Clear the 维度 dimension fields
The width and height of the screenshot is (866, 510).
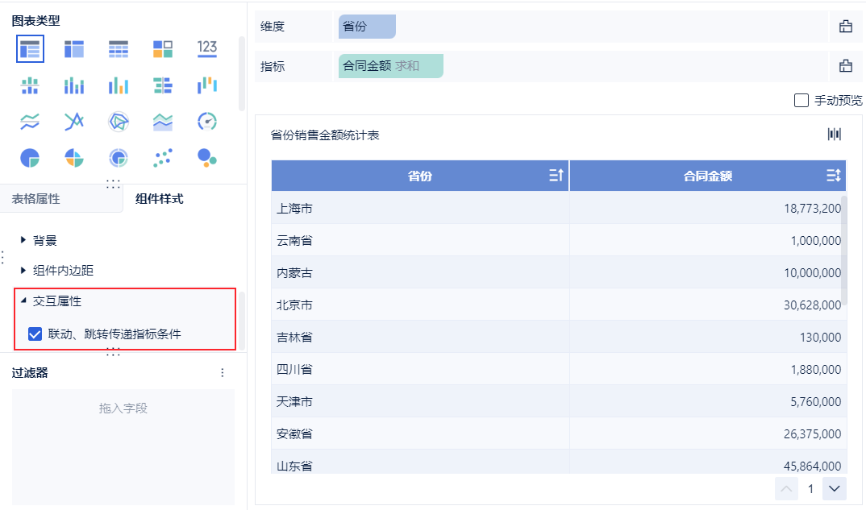click(846, 27)
